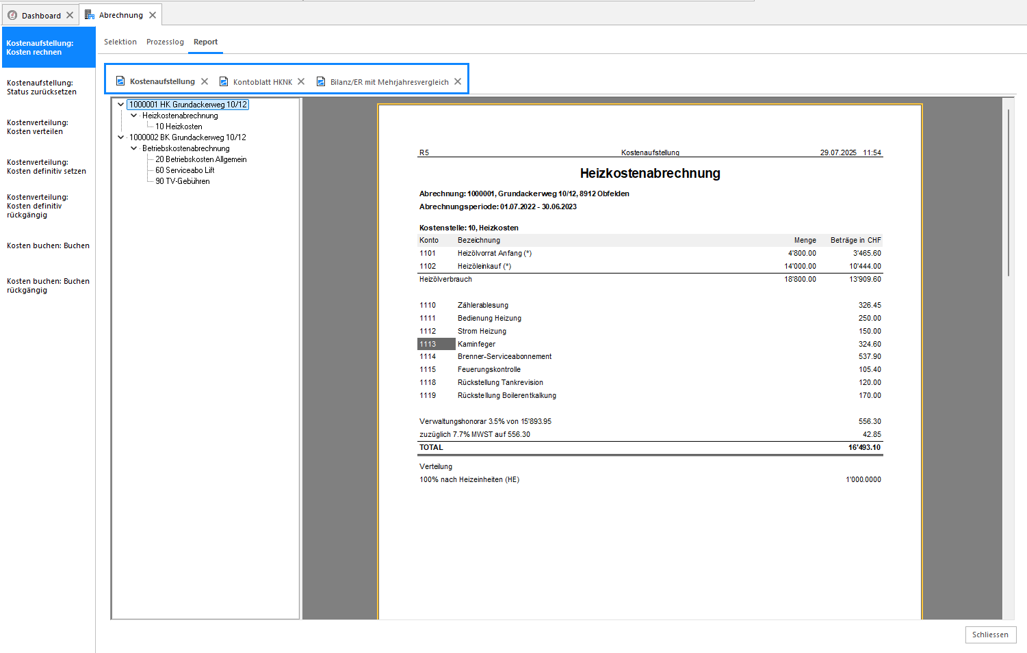This screenshot has width=1027, height=653.
Task: Select tree item 90 TV-Gebühren
Action: 183,181
